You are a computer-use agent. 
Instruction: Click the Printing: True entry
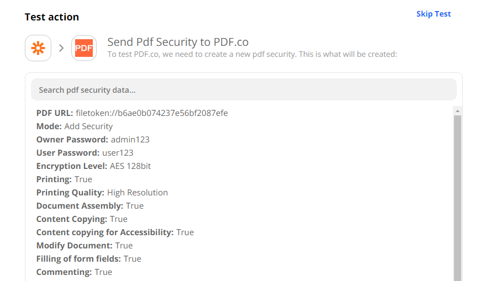click(64, 179)
